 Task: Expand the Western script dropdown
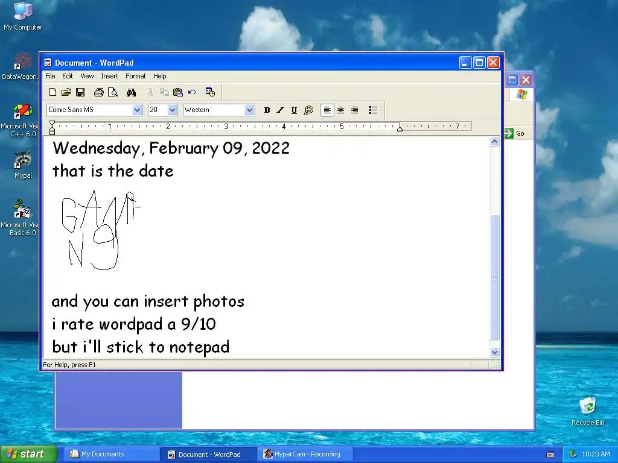coord(249,110)
